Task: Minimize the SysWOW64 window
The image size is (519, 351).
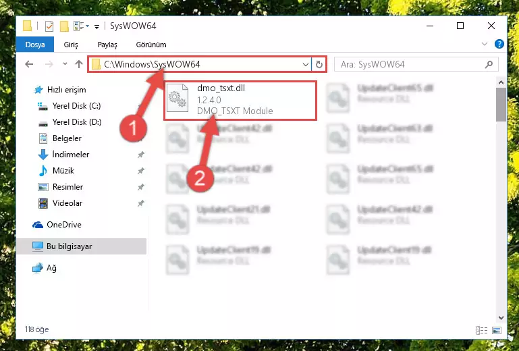Action: click(430, 26)
